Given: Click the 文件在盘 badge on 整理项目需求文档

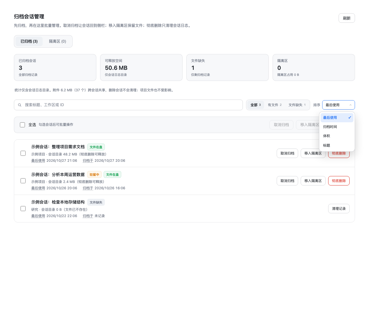Looking at the screenshot, I should 96,147.
